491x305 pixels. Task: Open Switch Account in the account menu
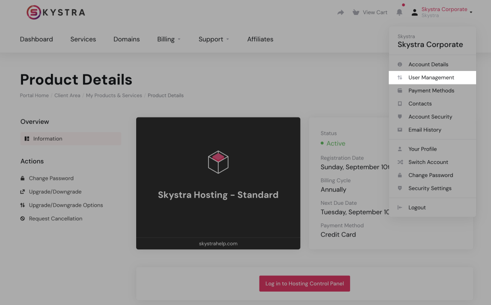point(428,162)
